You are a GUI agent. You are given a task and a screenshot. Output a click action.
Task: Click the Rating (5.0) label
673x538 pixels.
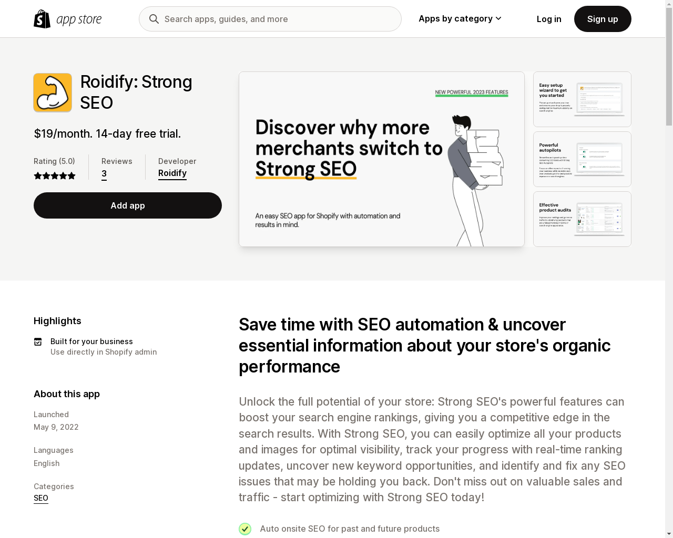point(54,161)
